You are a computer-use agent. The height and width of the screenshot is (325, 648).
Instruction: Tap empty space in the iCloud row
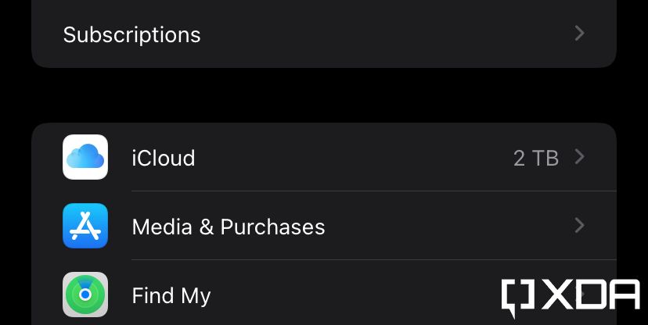coord(352,158)
